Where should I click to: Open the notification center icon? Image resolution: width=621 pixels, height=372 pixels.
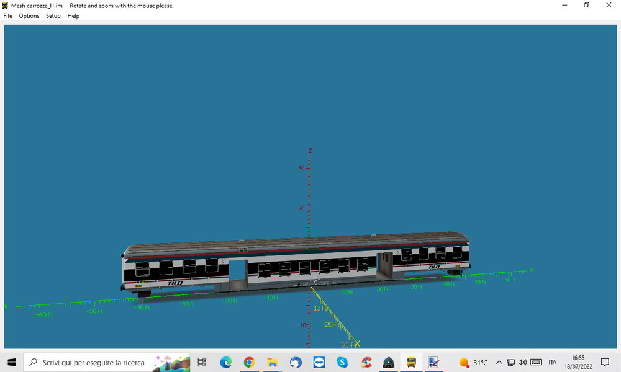click(605, 362)
